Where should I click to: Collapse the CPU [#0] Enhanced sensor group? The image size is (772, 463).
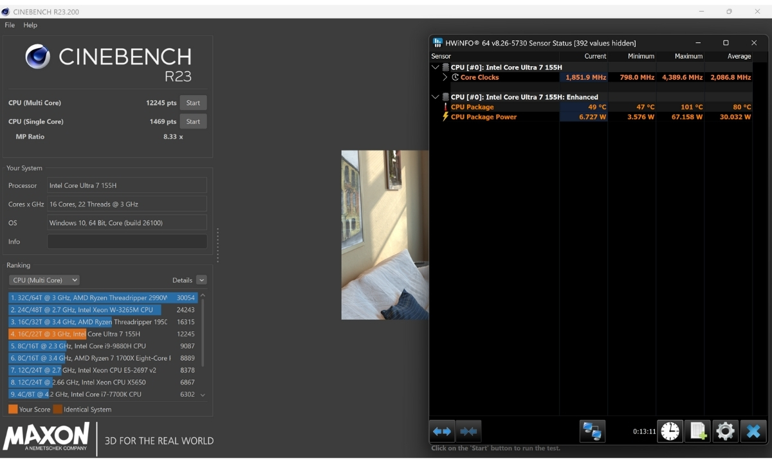point(436,97)
